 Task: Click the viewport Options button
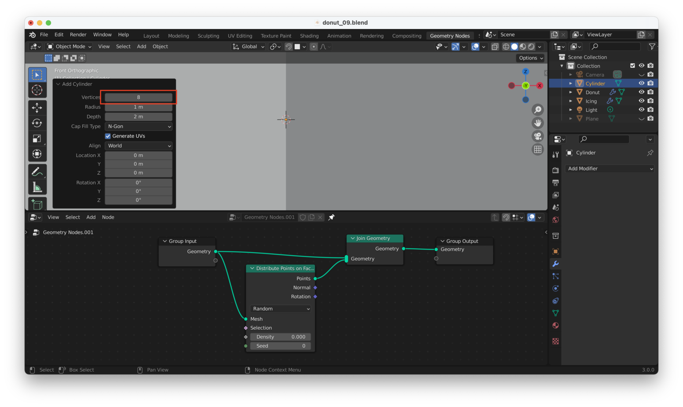(x=531, y=58)
